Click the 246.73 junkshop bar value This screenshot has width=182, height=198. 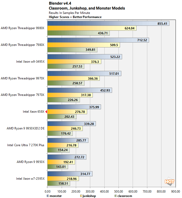pos(76,129)
